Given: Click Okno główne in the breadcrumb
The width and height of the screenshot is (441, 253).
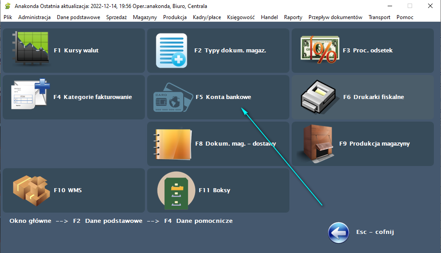Looking at the screenshot, I should click(30, 221).
